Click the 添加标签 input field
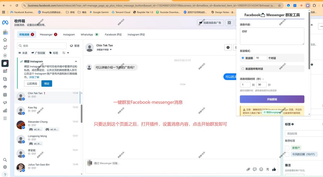The height and width of the screenshot is (177, 323). click(x=304, y=134)
